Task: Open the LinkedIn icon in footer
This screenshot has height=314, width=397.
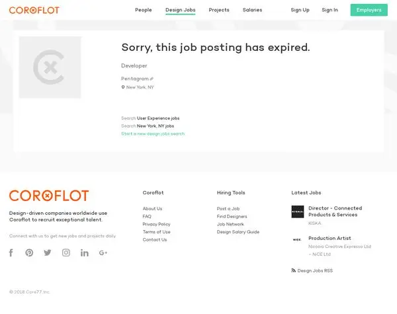Action: pyautogui.click(x=85, y=253)
